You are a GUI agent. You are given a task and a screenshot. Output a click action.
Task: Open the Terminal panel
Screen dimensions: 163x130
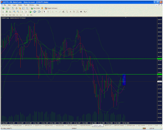point(23,8)
